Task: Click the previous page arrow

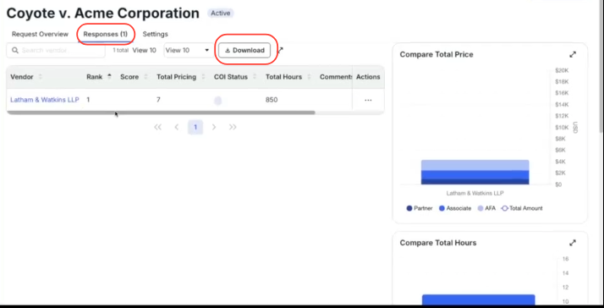Action: pos(177,127)
